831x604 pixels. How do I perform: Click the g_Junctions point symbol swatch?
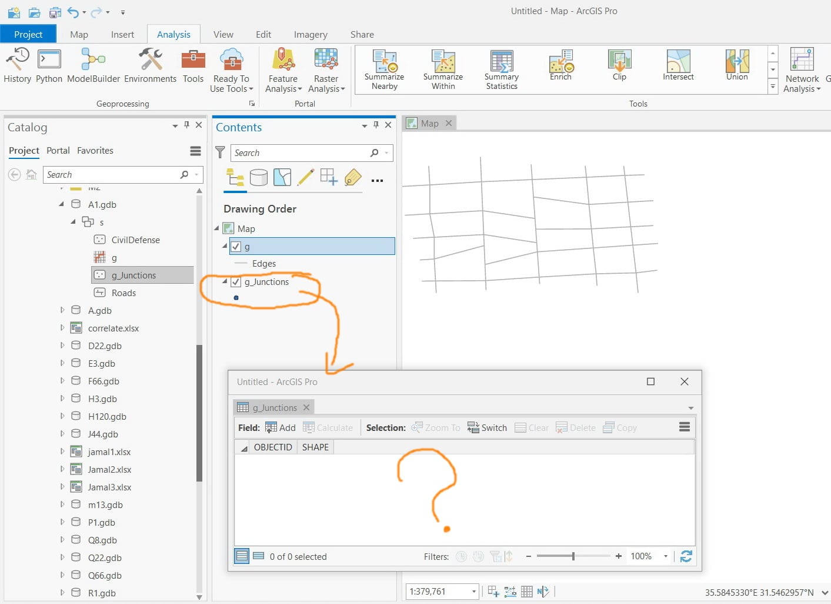point(236,298)
